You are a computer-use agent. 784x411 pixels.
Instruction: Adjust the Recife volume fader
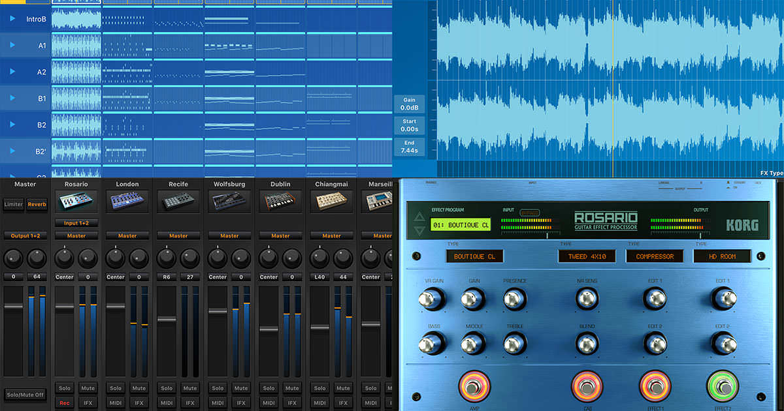(x=166, y=319)
